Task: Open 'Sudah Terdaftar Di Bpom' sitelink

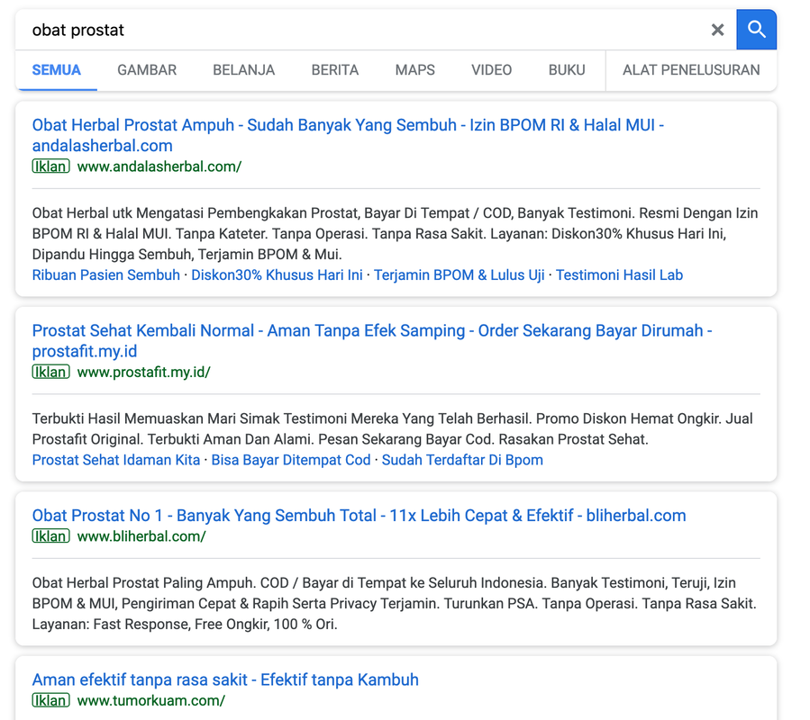Action: coord(462,460)
